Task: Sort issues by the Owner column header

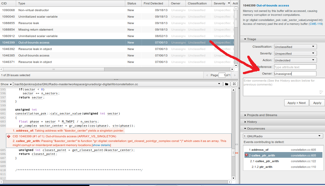Action: click(177, 3)
